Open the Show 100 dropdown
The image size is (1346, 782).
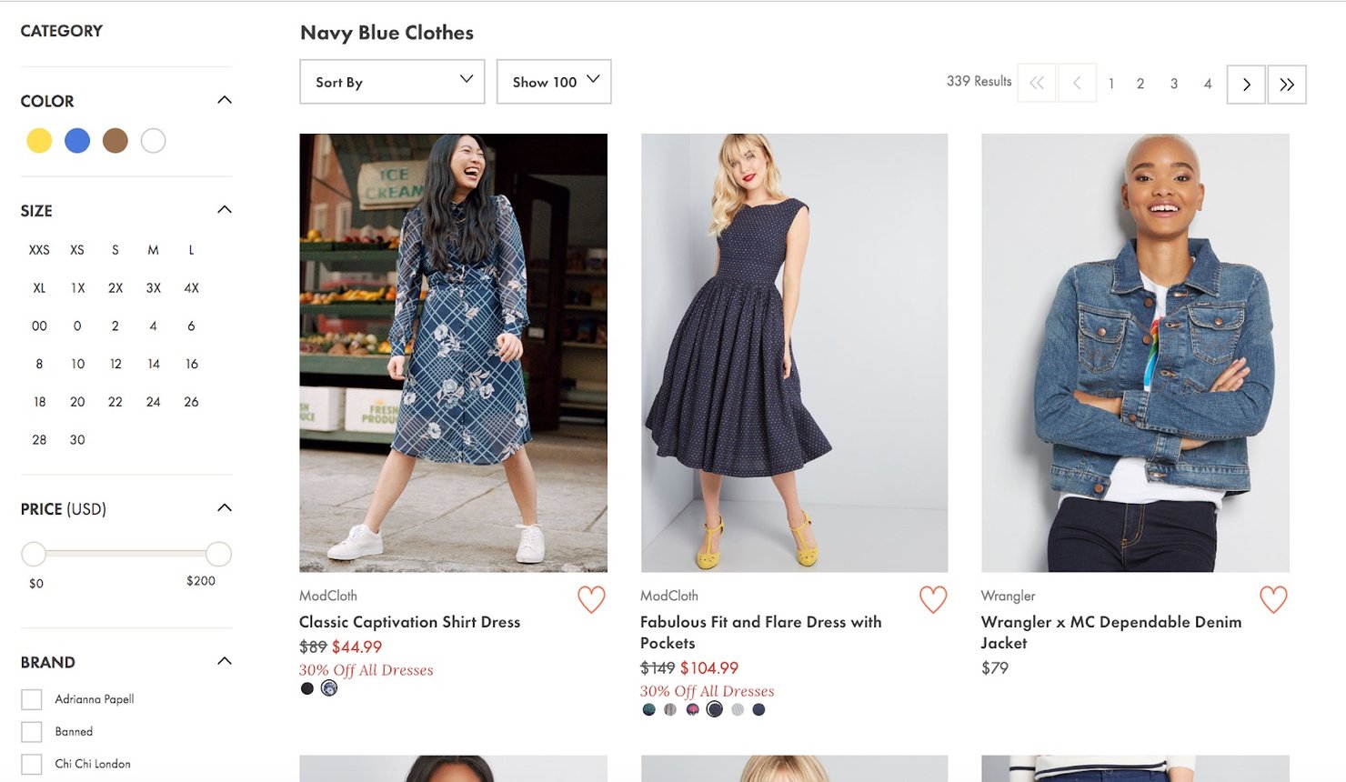553,81
